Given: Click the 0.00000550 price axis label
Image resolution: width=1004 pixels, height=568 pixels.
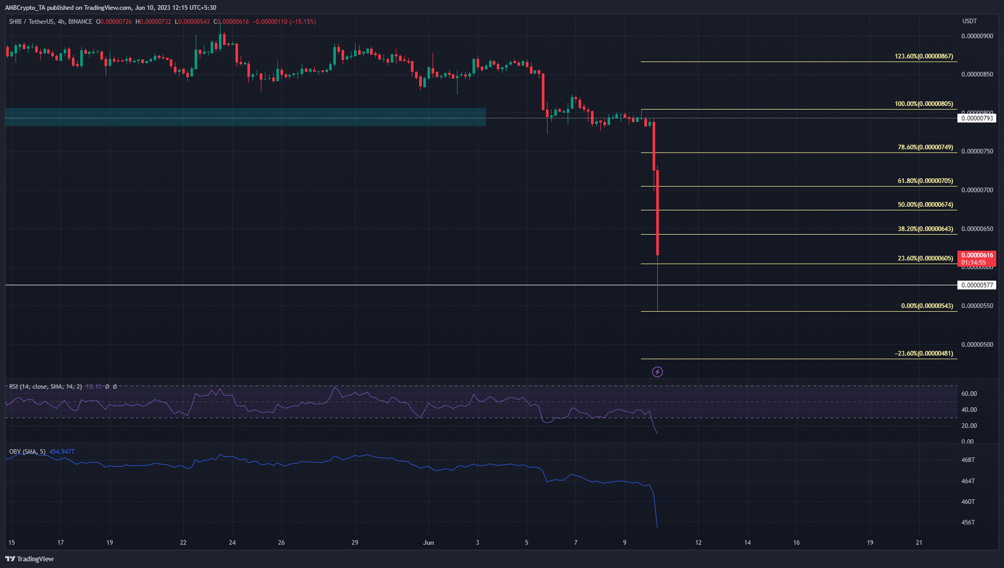Looking at the screenshot, I should tap(977, 306).
